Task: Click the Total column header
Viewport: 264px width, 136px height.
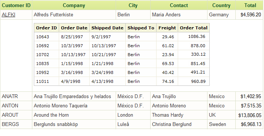Action: point(250,5)
